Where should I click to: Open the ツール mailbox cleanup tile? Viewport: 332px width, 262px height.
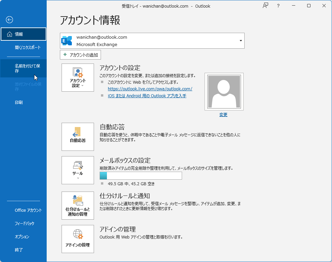click(78, 170)
